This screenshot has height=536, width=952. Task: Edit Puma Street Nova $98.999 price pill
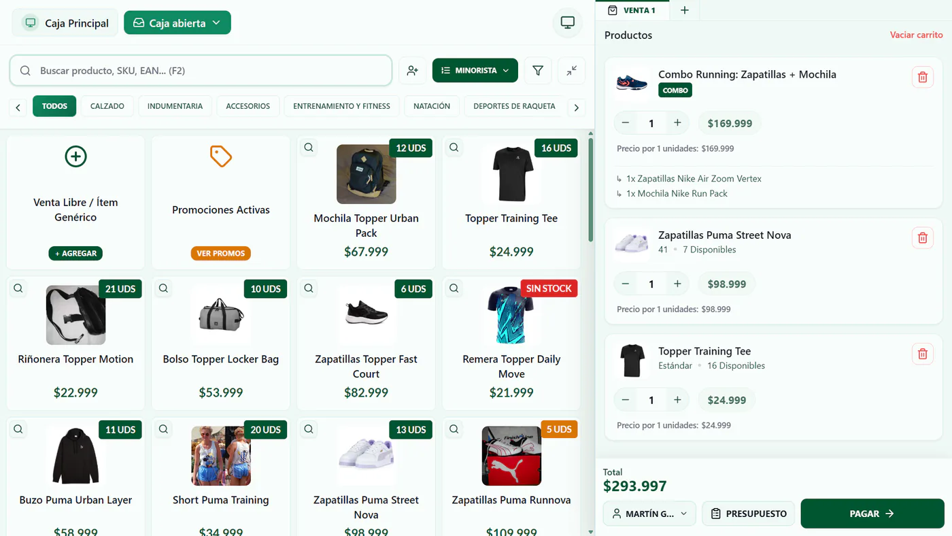tap(727, 284)
